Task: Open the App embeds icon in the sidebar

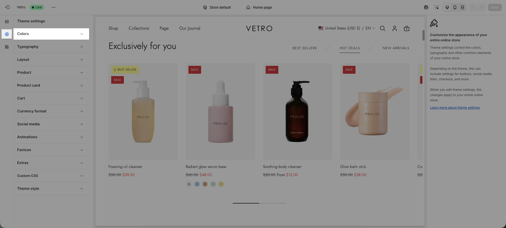Action: (x=7, y=47)
